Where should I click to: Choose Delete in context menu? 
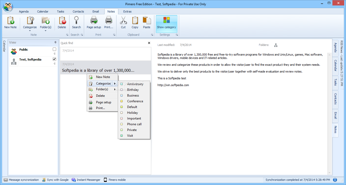tap(102, 96)
